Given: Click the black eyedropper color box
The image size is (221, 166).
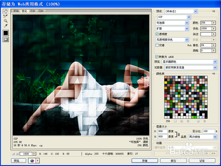Looking at the screenshot, I should [6, 33].
